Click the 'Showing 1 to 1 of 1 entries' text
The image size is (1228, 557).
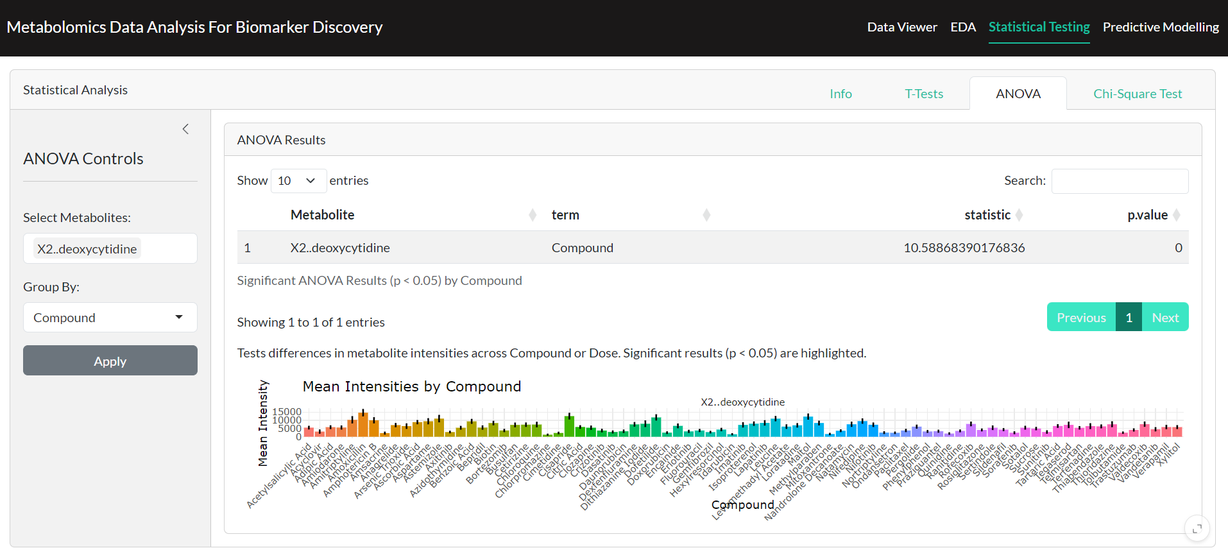(x=311, y=322)
